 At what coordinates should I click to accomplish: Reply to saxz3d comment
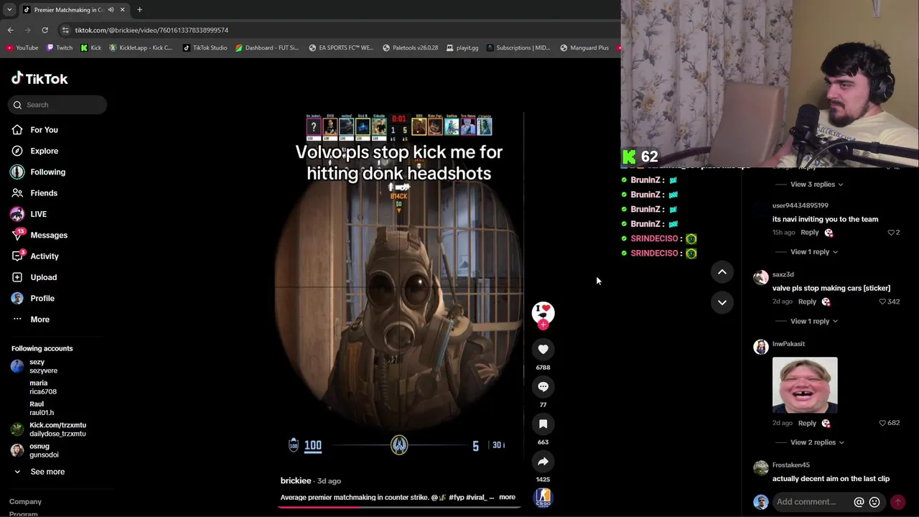point(807,302)
